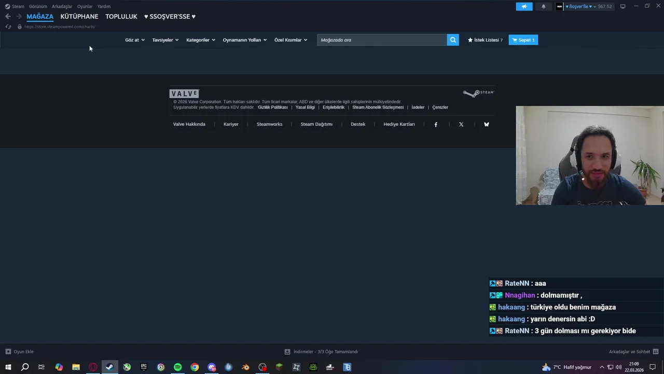Viewport: 664px width, 374px height.
Task: Expand the Kategoriler dropdown
Action: (201, 40)
